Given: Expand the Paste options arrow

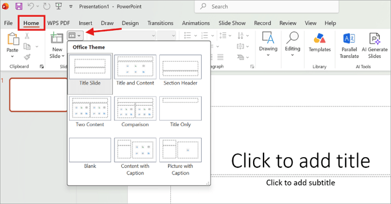Looking at the screenshot, I should (x=12, y=56).
